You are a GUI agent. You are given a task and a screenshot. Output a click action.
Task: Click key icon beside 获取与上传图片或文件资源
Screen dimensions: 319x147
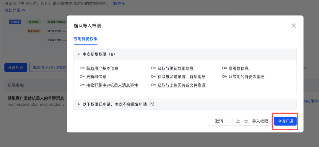(153, 85)
